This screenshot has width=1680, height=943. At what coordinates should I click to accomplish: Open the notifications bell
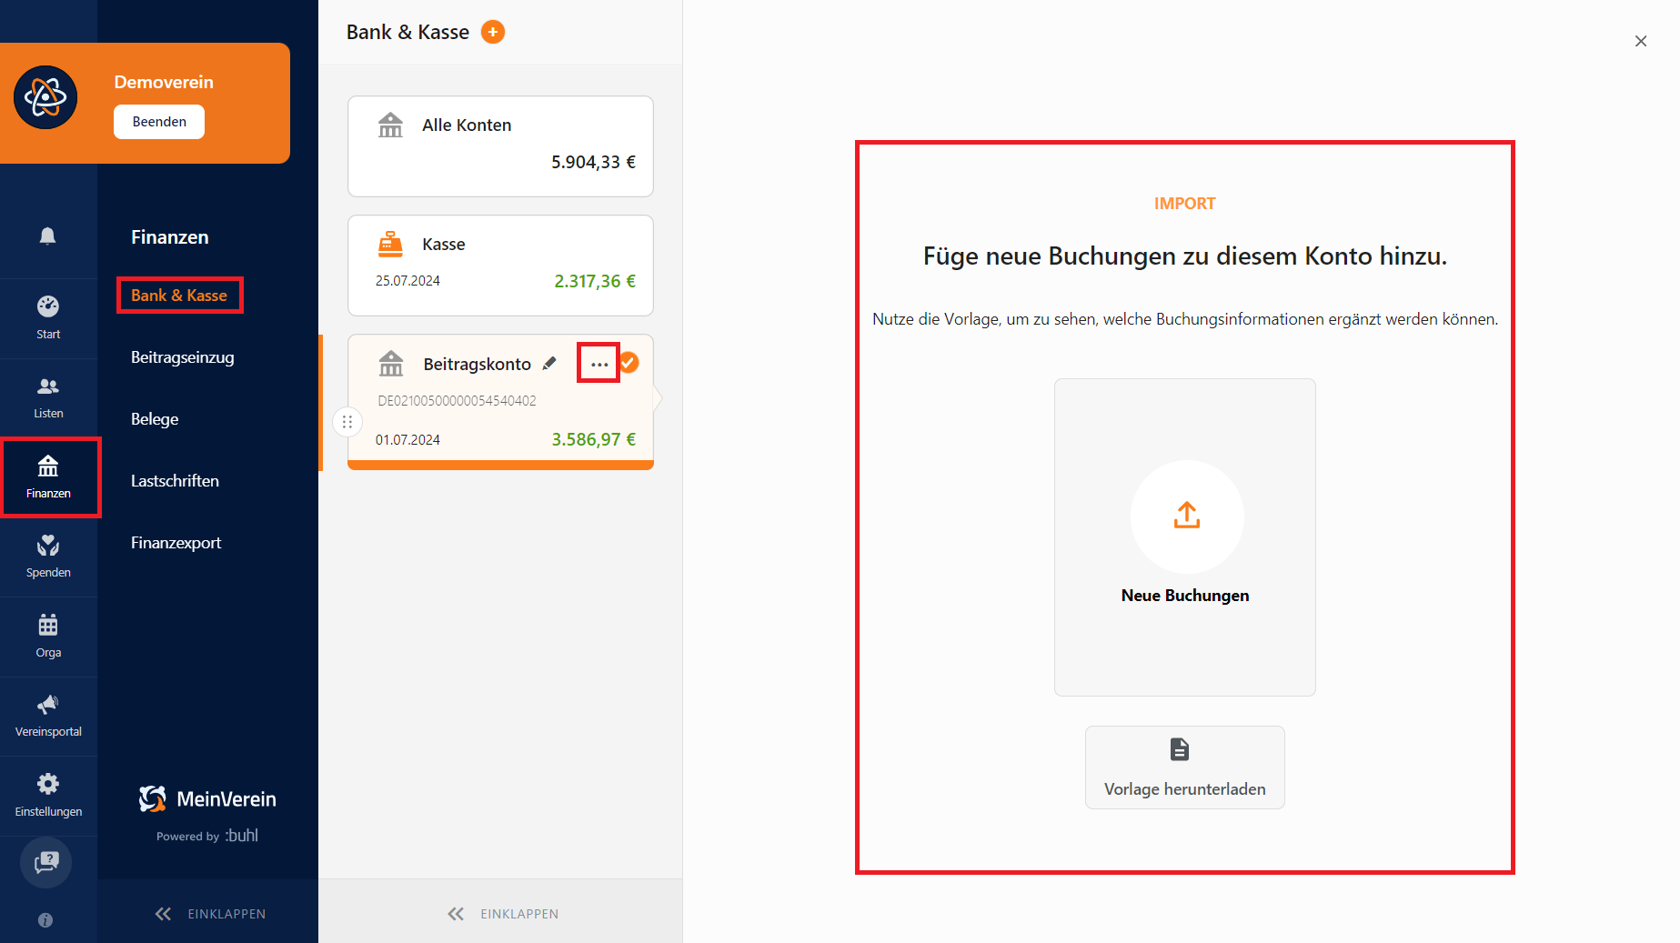pos(48,236)
